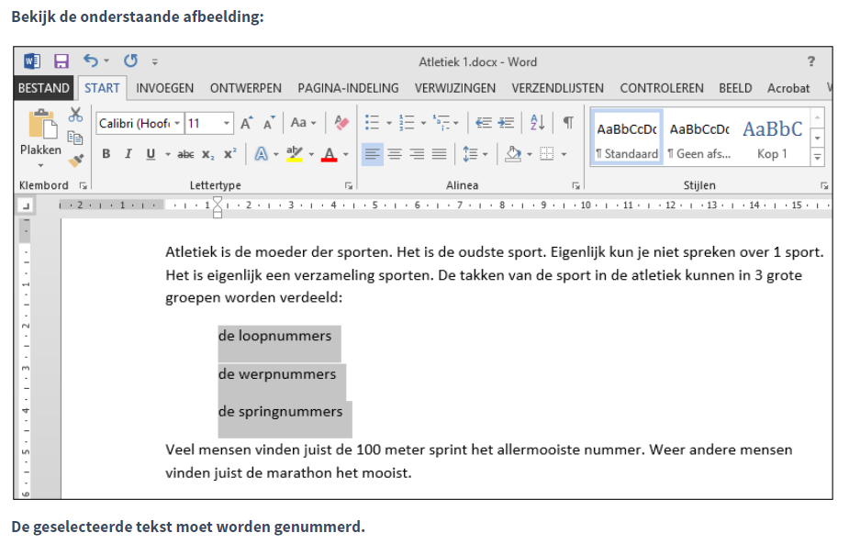Image resolution: width=849 pixels, height=544 pixels.
Task: Open the INVOEGEN ribbon tab
Action: point(165,88)
